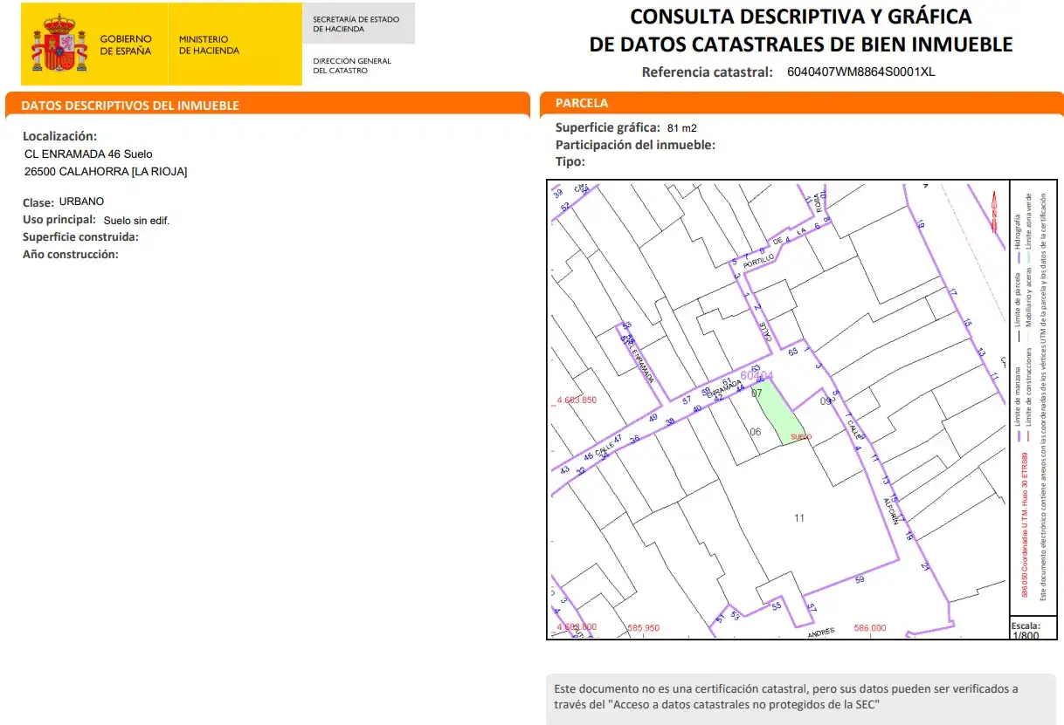Click 'SECRETARÍA DE ESTADO DE HACIENDA' header

click(356, 24)
